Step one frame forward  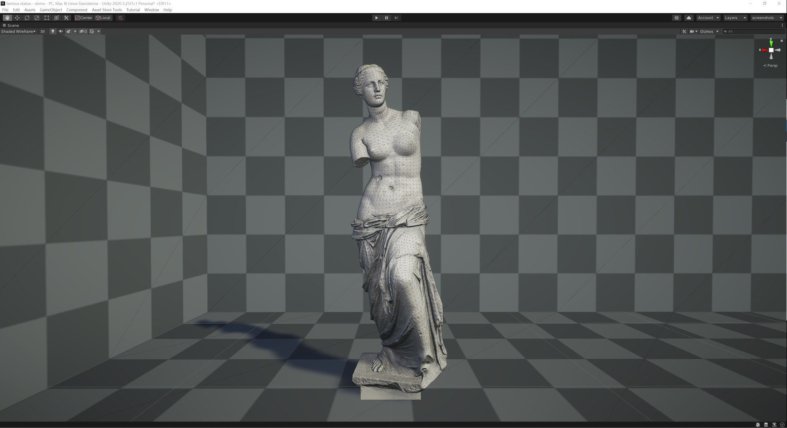(396, 18)
